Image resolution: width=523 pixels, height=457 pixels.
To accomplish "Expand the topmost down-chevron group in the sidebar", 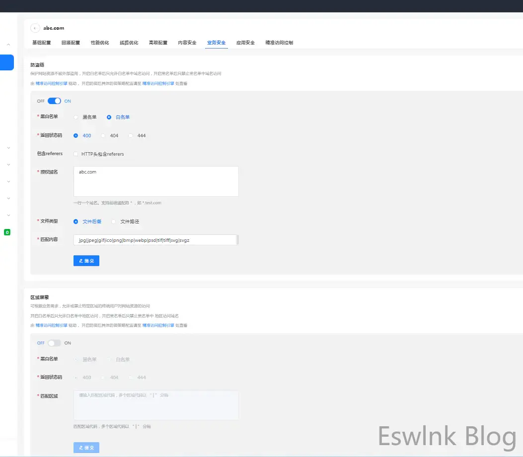I will point(8,148).
